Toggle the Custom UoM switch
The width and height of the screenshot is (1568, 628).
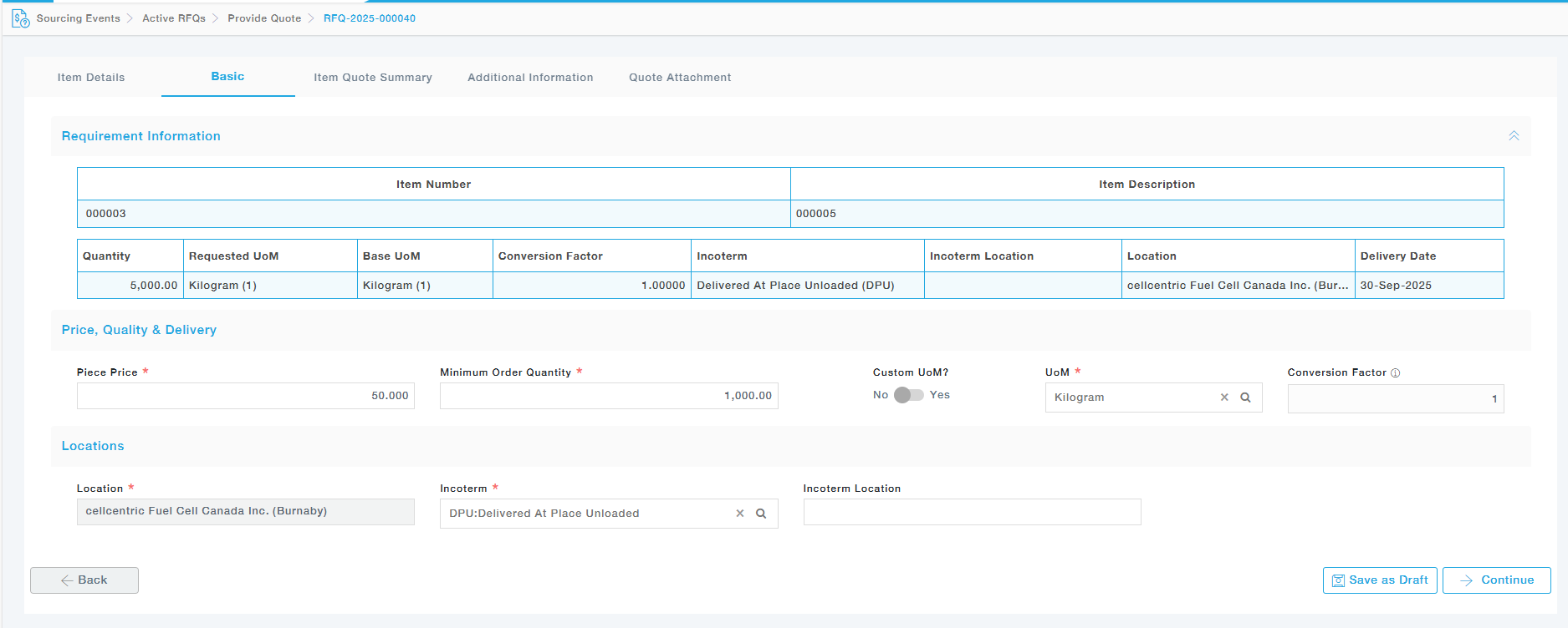[x=908, y=395]
